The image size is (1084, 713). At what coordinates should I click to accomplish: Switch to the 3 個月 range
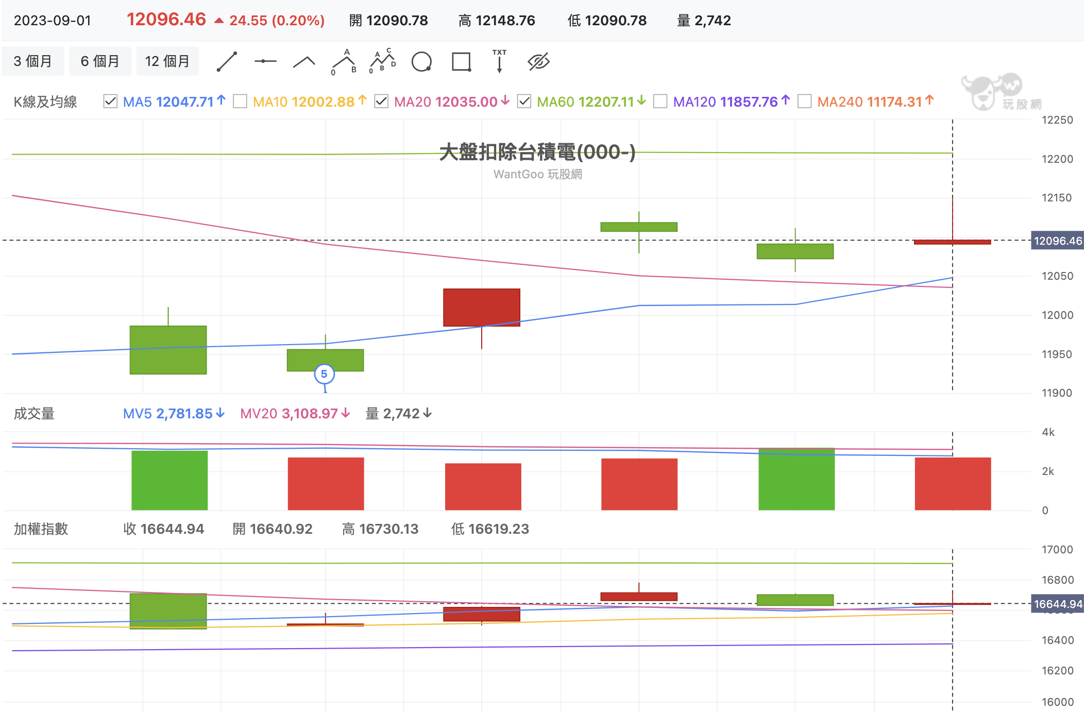(x=33, y=61)
